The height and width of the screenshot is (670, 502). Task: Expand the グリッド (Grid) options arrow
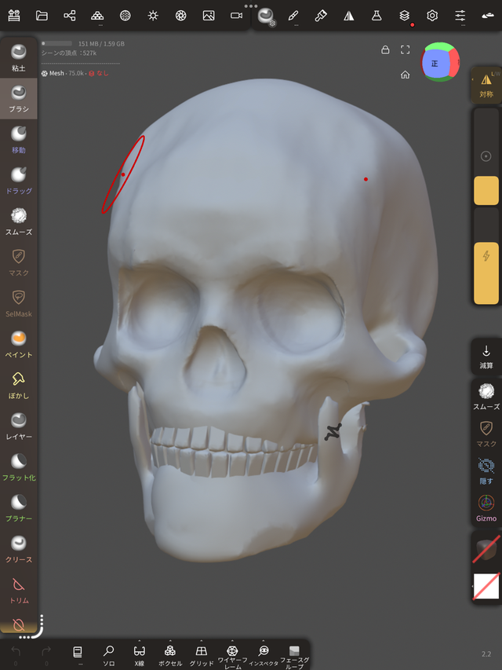pos(202,641)
